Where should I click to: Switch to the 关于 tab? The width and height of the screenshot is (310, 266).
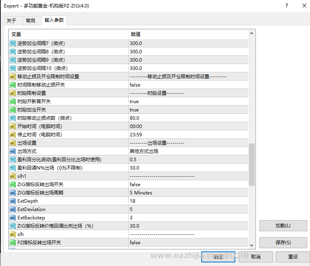[13, 21]
